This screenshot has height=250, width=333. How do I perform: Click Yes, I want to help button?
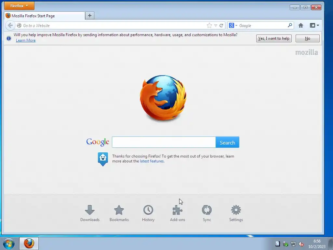coord(274,38)
